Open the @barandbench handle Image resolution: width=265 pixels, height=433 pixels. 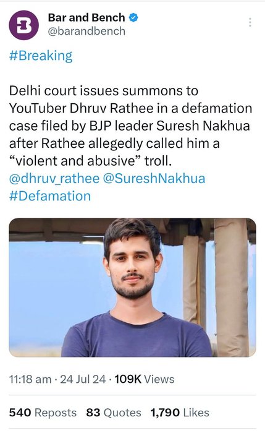(x=86, y=31)
